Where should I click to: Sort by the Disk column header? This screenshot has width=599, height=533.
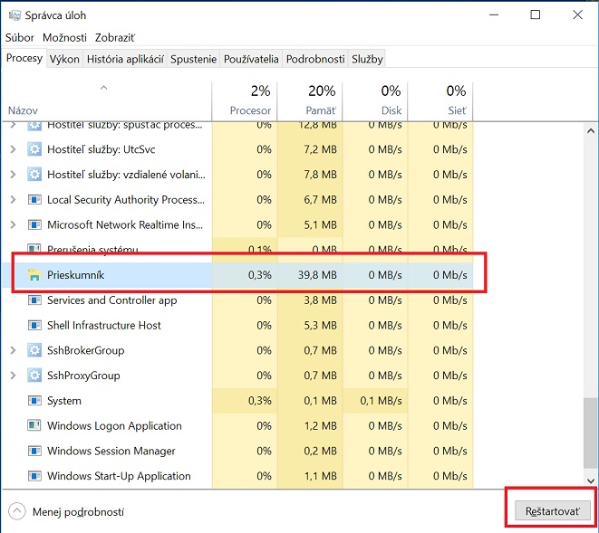(375, 101)
